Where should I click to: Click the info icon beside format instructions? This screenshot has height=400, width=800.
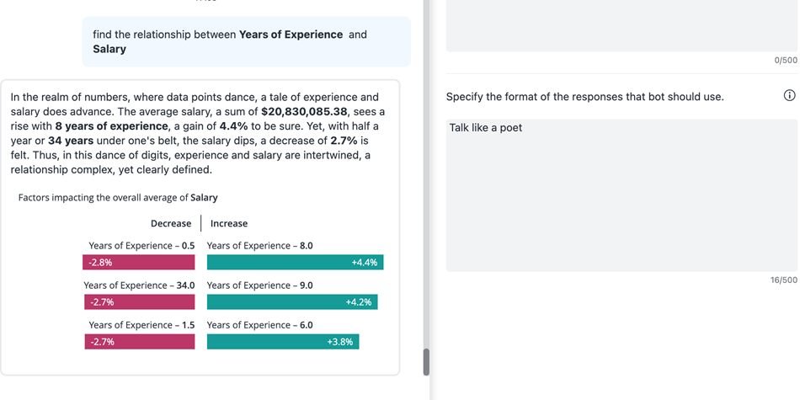[789, 95]
